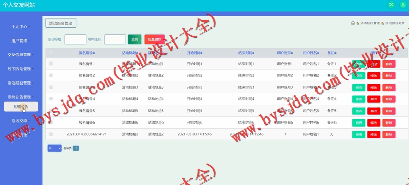Screen dimensions: 409x185
Task: Click the 备注4 table cell
Action: 332,99
